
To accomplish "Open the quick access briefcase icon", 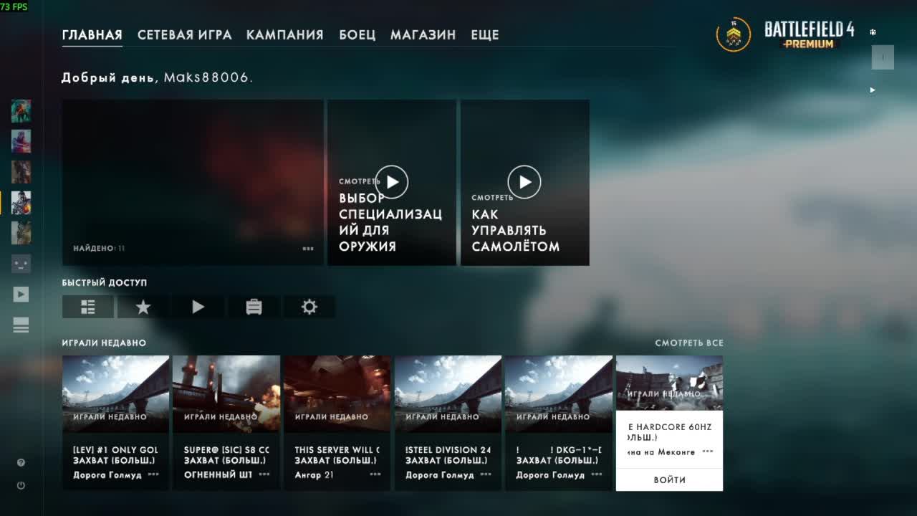I will 254,307.
